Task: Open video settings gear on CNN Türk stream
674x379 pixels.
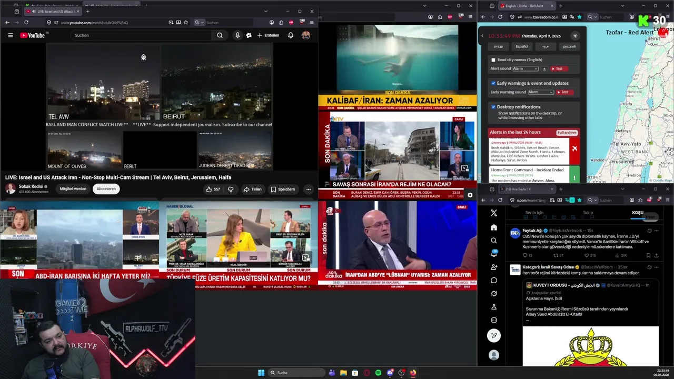Action: coord(470,195)
